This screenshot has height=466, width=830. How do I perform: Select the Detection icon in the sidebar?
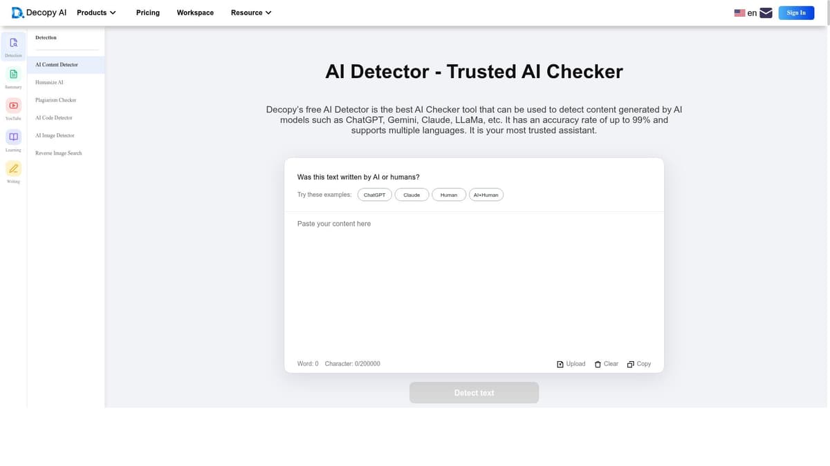click(13, 43)
